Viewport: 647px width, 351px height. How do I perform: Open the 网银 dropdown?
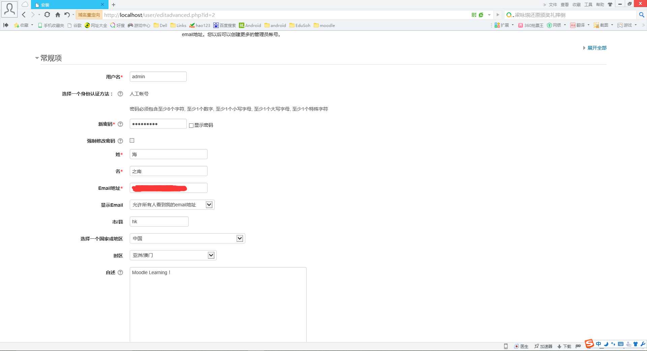[x=556, y=25]
